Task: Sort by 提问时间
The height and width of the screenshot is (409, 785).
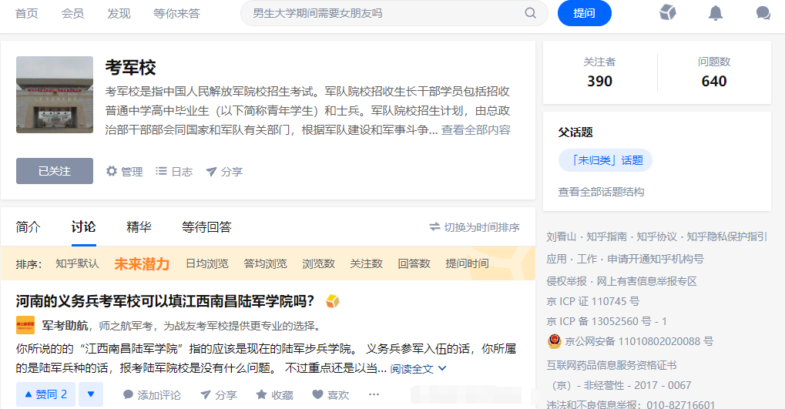Action: 467,263
